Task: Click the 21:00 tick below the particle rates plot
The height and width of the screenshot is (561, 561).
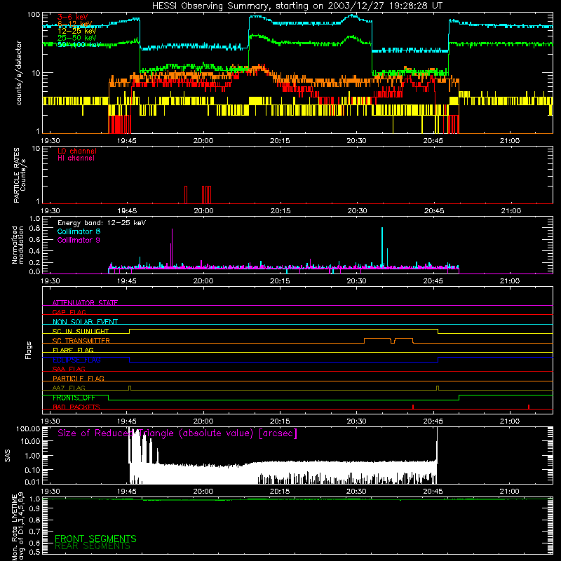Action: click(x=511, y=211)
